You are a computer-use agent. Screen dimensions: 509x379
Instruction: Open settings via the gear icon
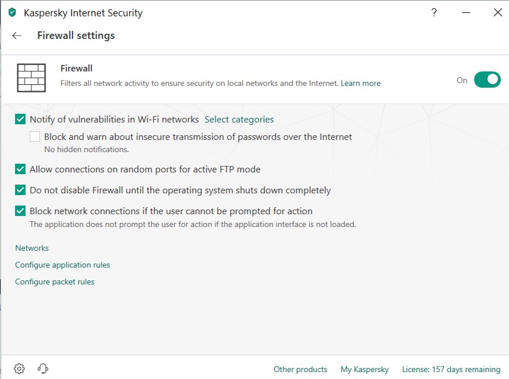click(19, 369)
